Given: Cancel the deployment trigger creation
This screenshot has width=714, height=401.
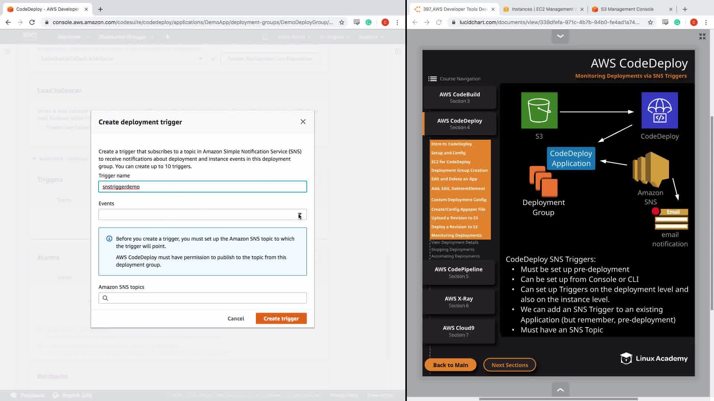Looking at the screenshot, I should click(236, 319).
